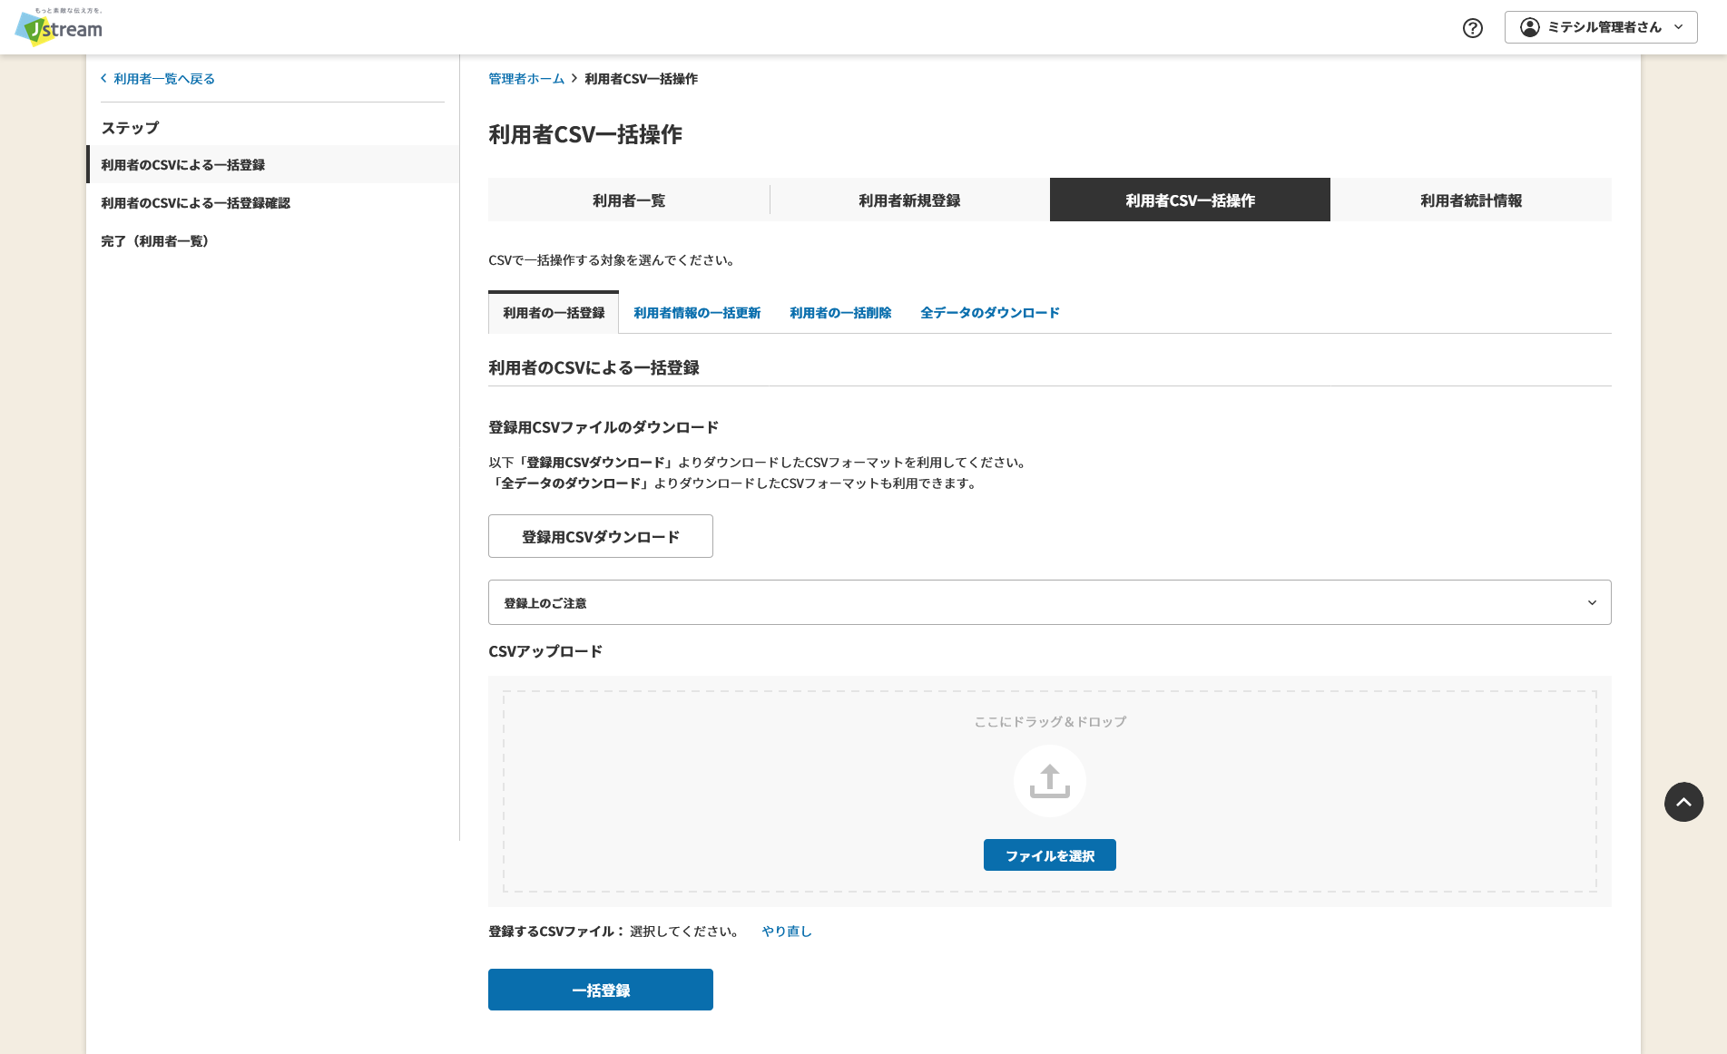This screenshot has width=1727, height=1054.
Task: Click the 利用者のCSVによる一括登録 section heading
Action: pos(594,367)
